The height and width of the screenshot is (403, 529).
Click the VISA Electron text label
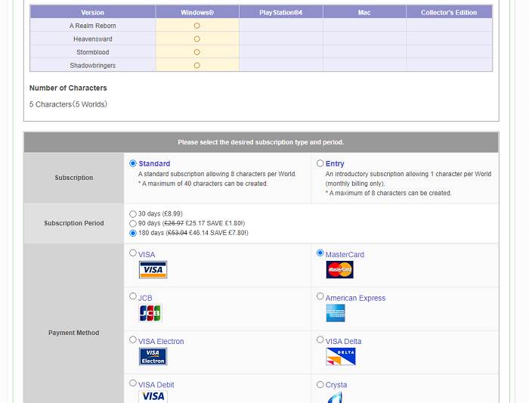(161, 341)
